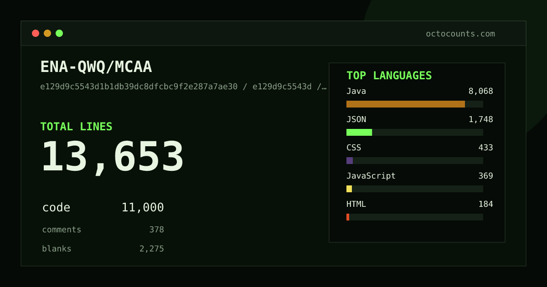This screenshot has height=287, width=547.
Task: Click the green window dot
Action: tap(59, 33)
